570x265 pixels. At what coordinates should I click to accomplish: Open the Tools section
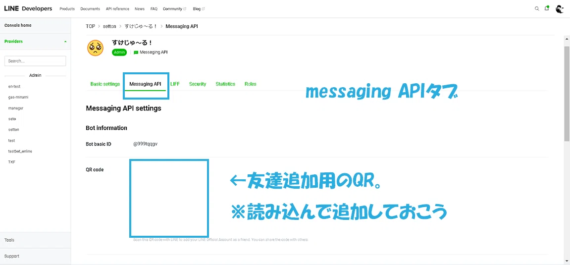pyautogui.click(x=35, y=240)
